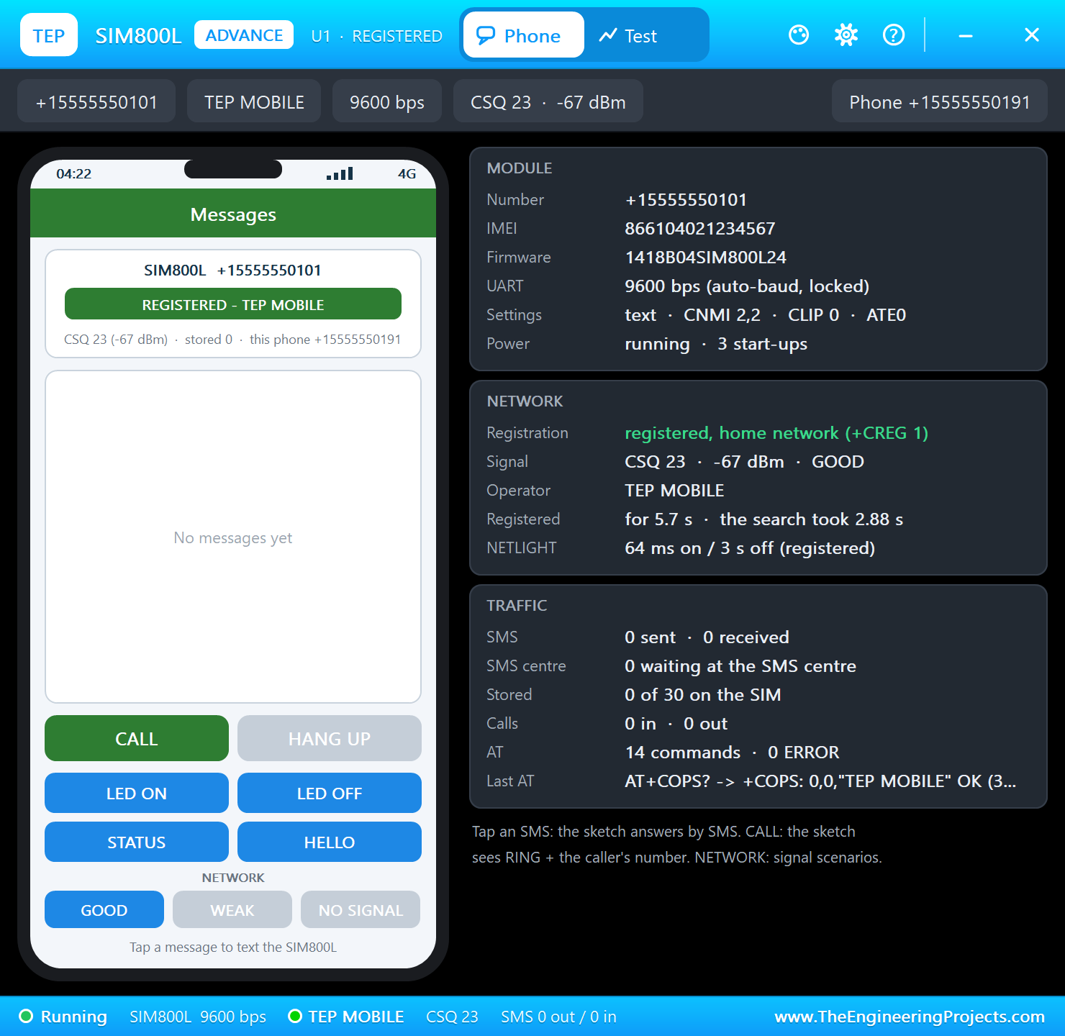Click the 0 sent 0 received value
The width and height of the screenshot is (1065, 1036).
pos(707,637)
